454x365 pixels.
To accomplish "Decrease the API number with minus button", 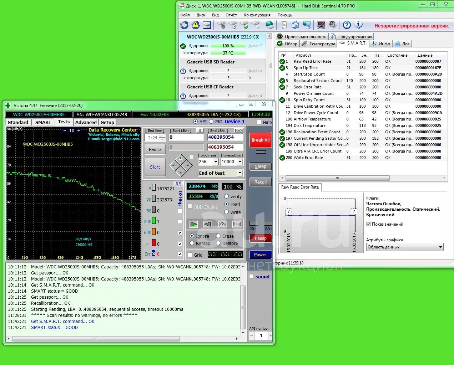I will [x=252, y=335].
